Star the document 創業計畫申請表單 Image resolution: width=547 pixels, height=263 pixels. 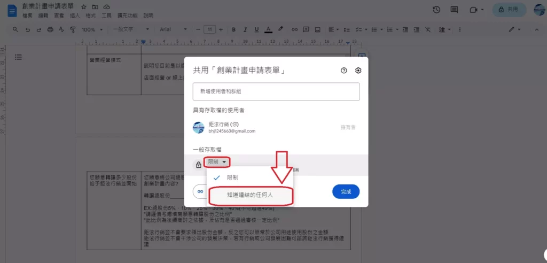click(84, 6)
